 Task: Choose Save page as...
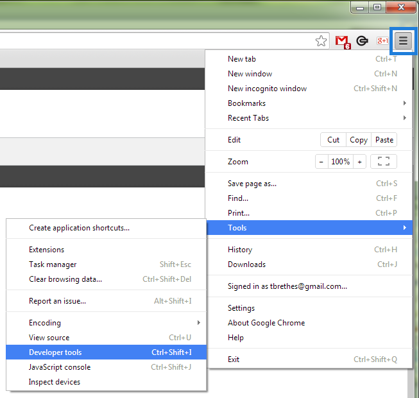pyautogui.click(x=309, y=184)
